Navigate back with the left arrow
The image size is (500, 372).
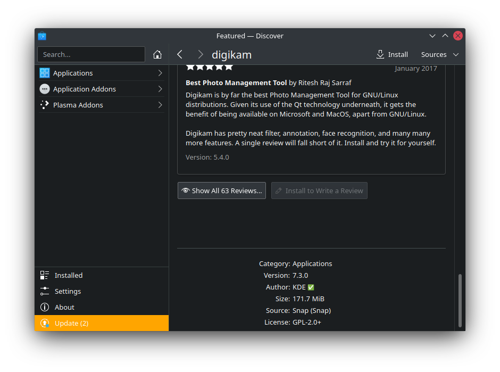click(180, 55)
